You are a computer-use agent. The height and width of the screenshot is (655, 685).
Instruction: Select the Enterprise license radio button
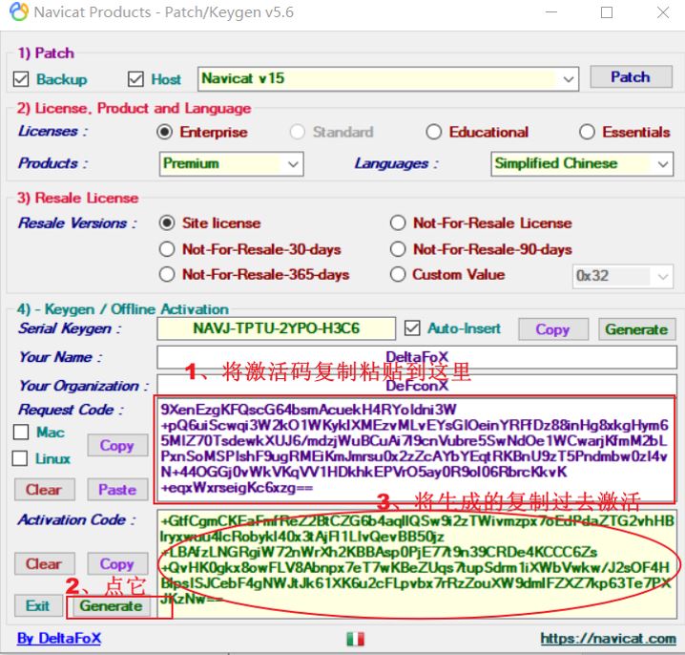coord(165,132)
